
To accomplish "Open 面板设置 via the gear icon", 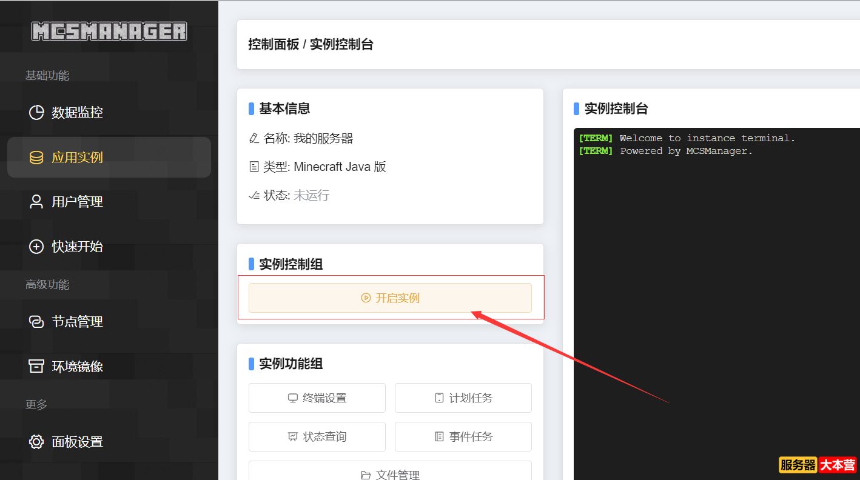I will (36, 441).
